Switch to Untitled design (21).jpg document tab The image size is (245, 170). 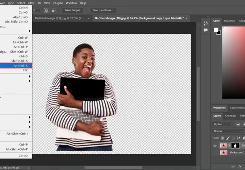click(x=60, y=18)
